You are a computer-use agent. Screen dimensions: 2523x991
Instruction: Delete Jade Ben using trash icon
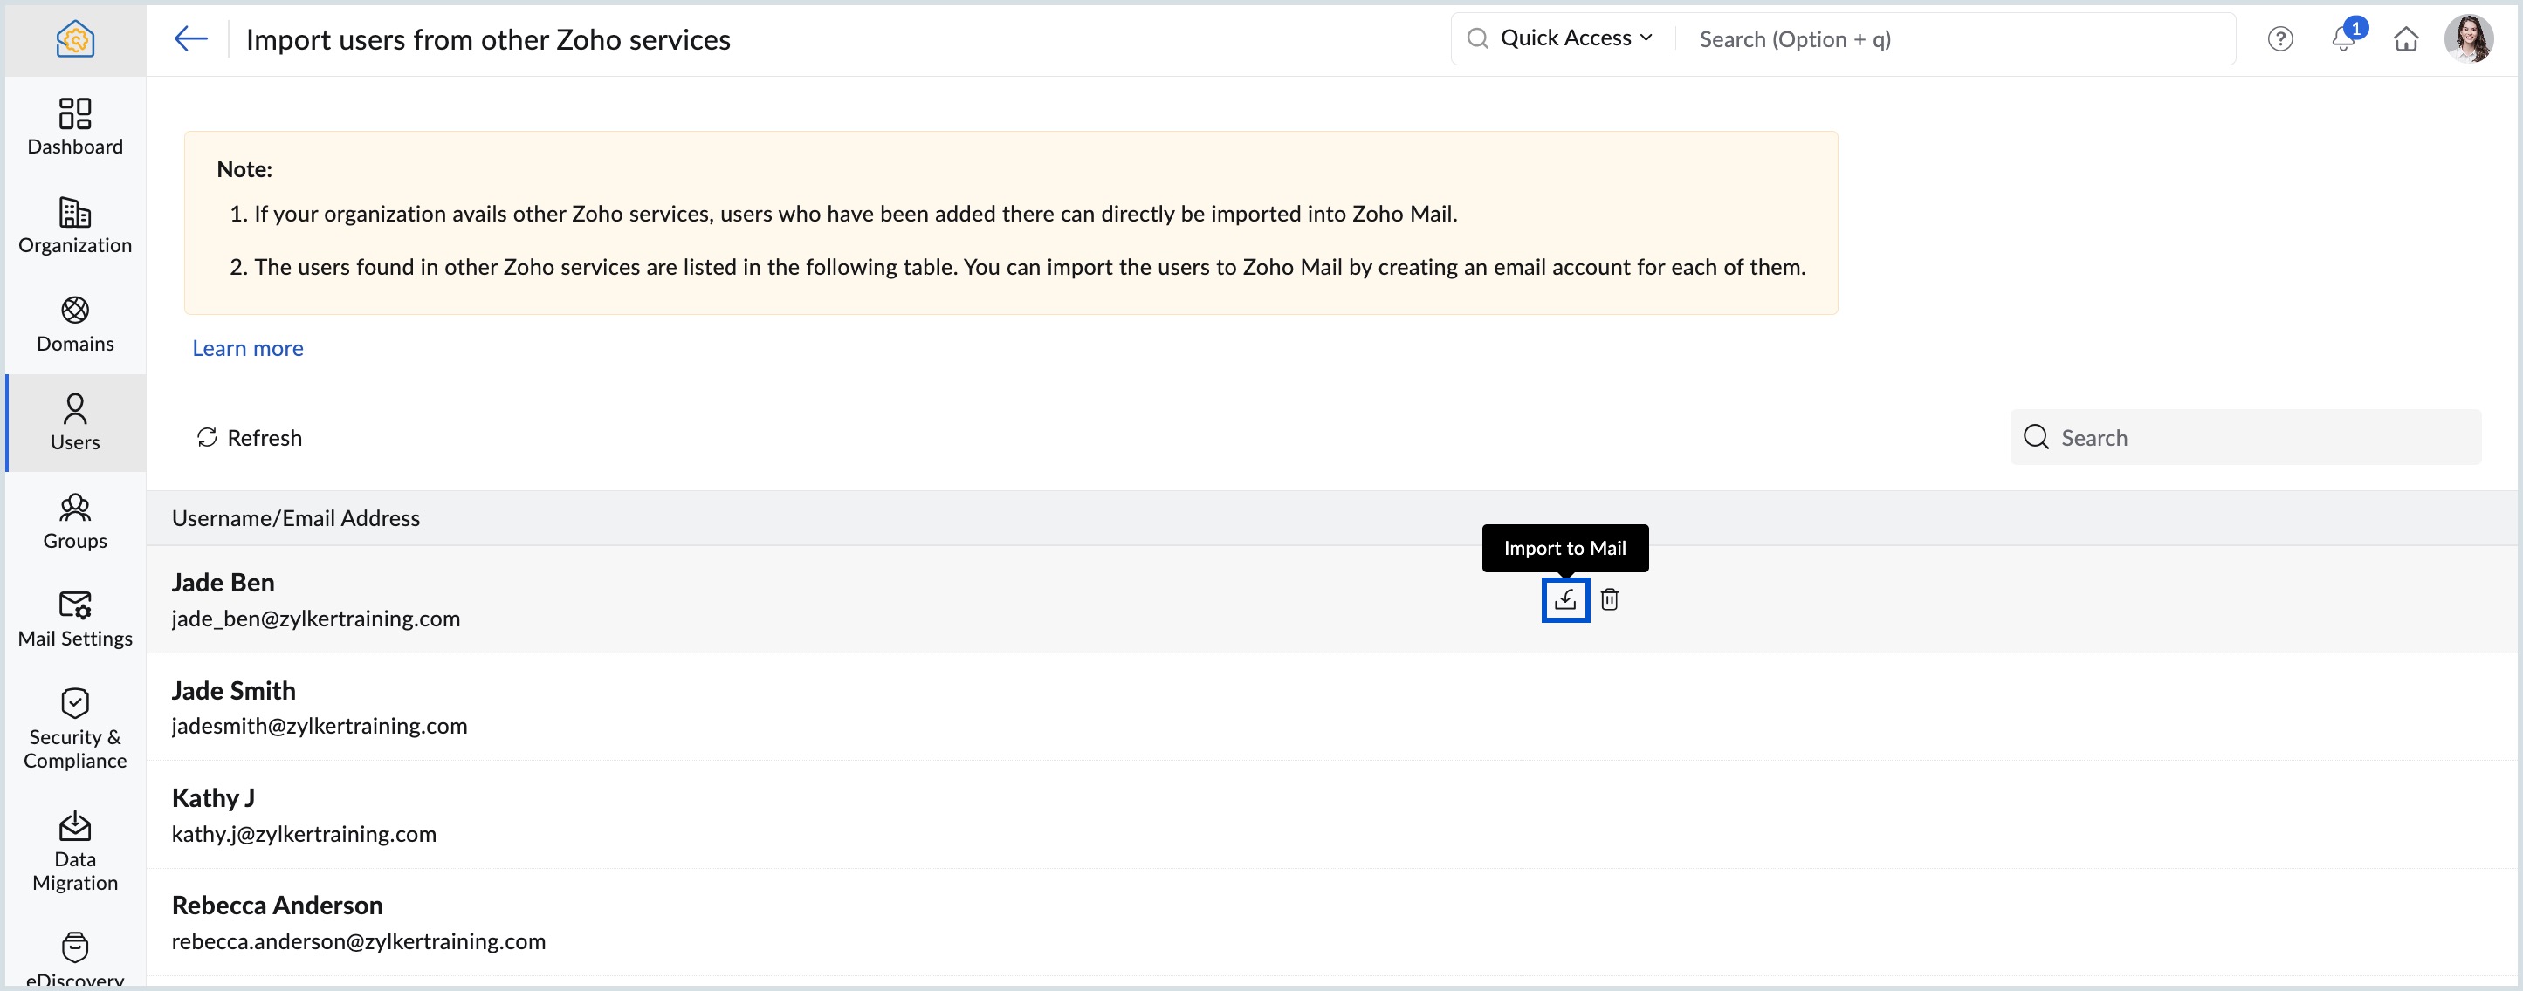pyautogui.click(x=1609, y=599)
